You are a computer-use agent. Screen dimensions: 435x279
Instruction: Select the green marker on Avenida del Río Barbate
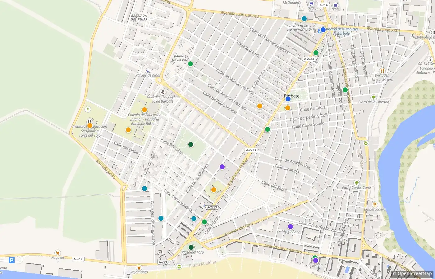pyautogui.click(x=345, y=90)
